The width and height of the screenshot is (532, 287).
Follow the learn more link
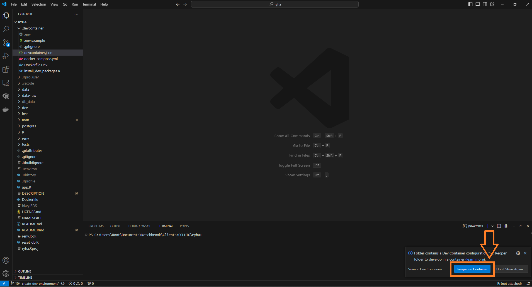coord(475,259)
